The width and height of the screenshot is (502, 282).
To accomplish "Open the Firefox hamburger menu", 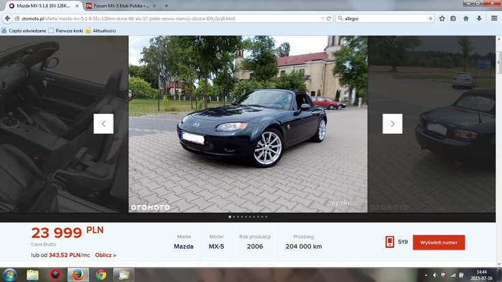I will pyautogui.click(x=494, y=18).
